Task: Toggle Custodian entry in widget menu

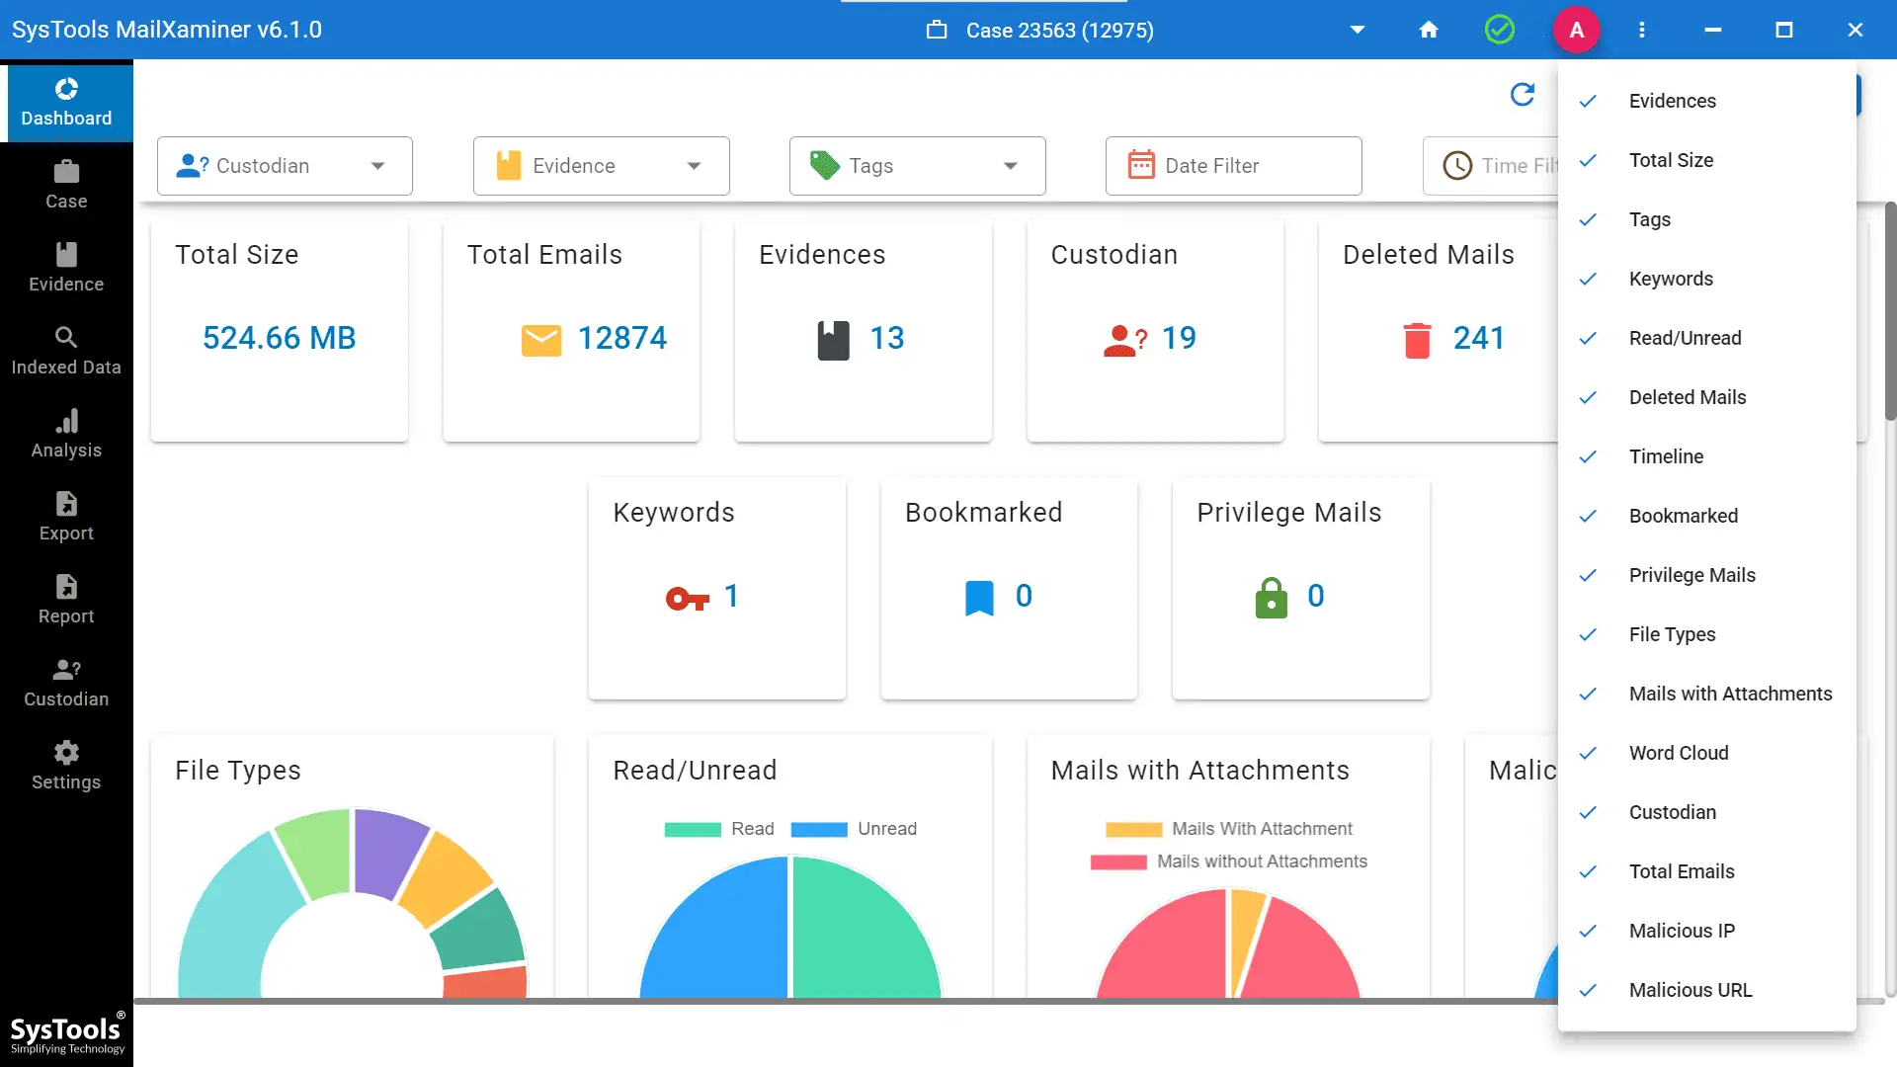Action: 1707,812
